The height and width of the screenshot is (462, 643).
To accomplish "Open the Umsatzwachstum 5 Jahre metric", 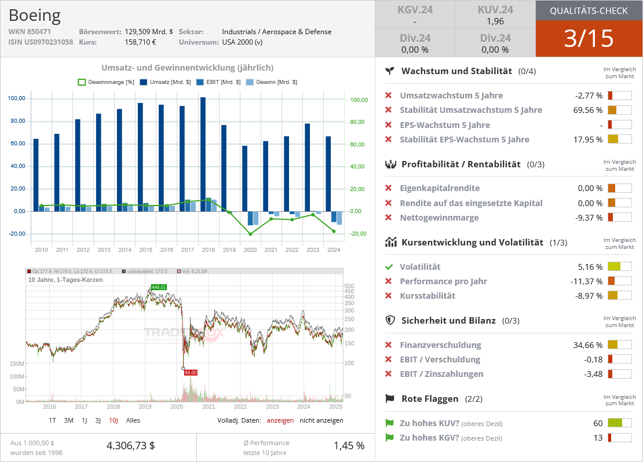I will pyautogui.click(x=451, y=96).
